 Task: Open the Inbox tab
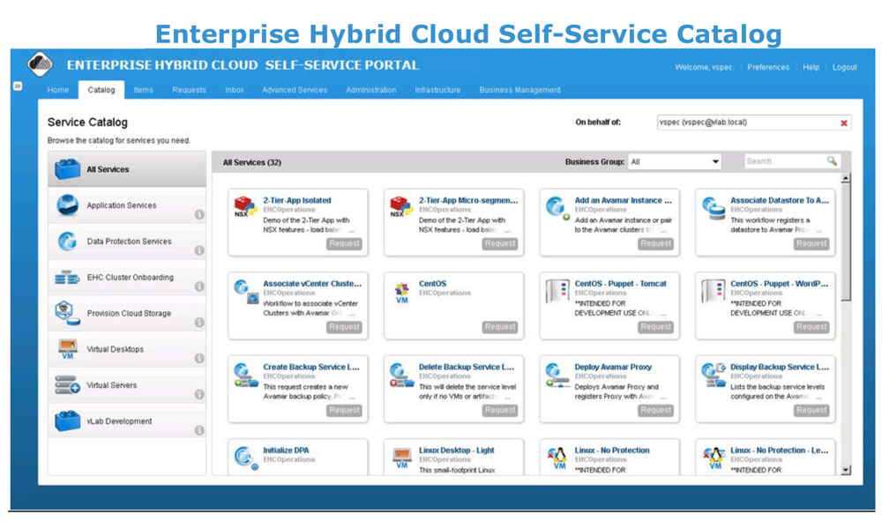tap(234, 90)
